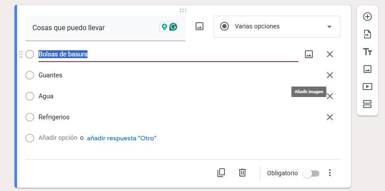Remove the Refrigerios option
This screenshot has width=385, height=191.
point(330,117)
